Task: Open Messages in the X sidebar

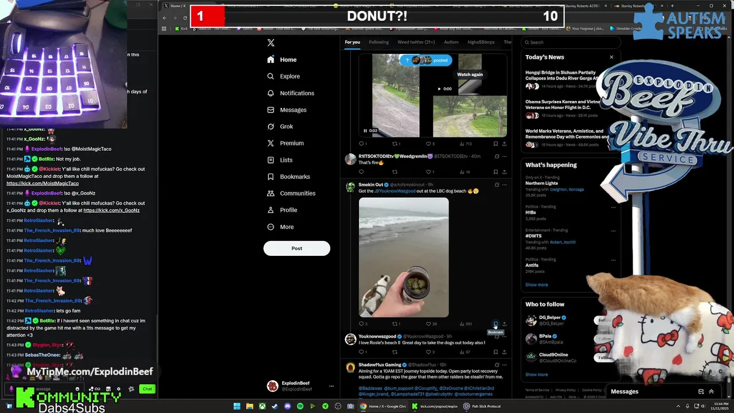Action: click(x=287, y=110)
